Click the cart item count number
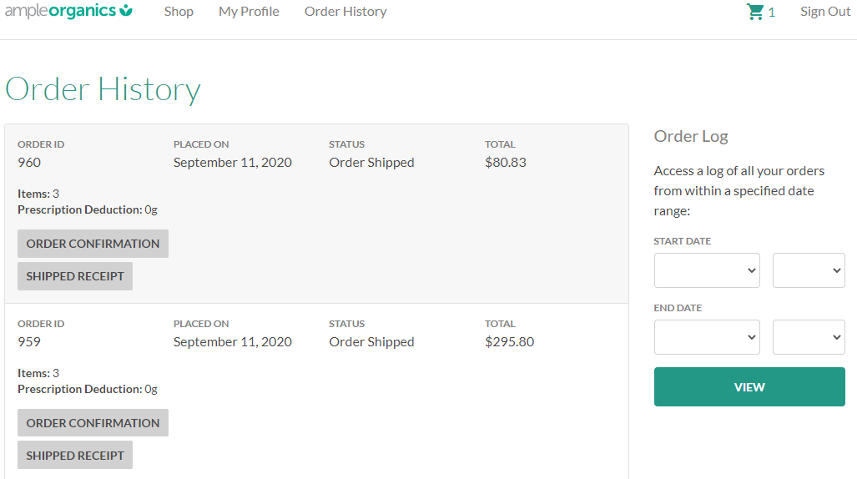This screenshot has width=857, height=479. (x=772, y=13)
